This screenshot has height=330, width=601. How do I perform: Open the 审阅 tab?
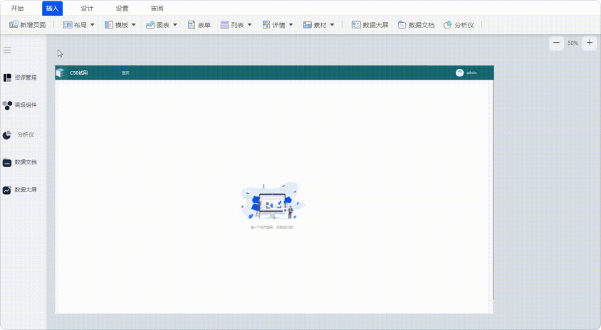pos(157,9)
